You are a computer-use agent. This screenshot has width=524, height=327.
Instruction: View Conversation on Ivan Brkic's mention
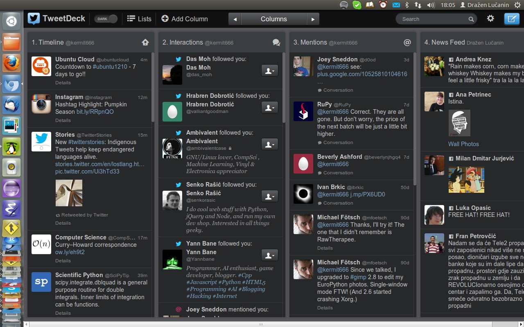tap(335, 203)
